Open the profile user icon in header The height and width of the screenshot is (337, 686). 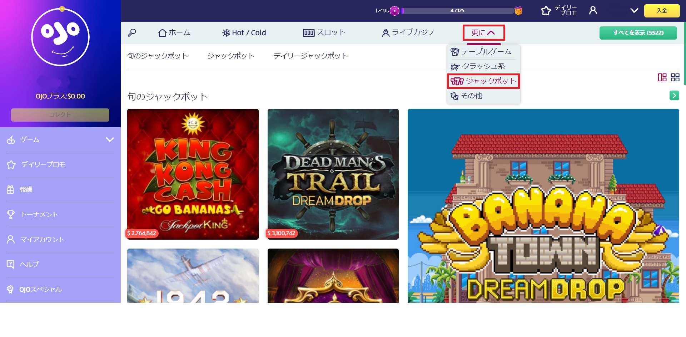click(x=593, y=11)
